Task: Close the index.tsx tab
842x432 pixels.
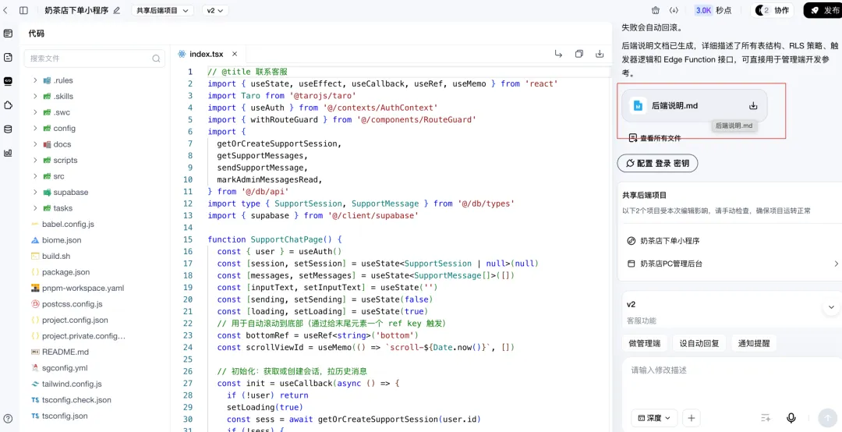Action: [235, 54]
